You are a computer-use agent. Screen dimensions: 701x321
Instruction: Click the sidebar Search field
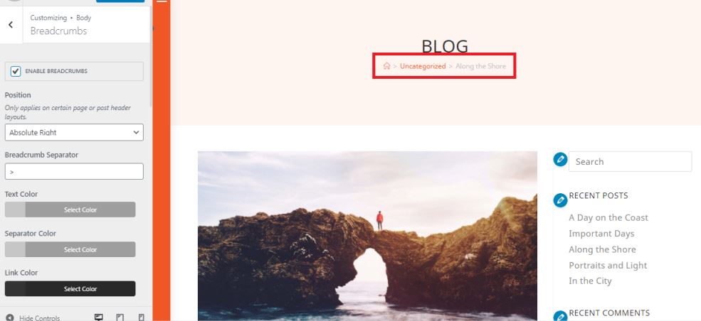pos(630,161)
